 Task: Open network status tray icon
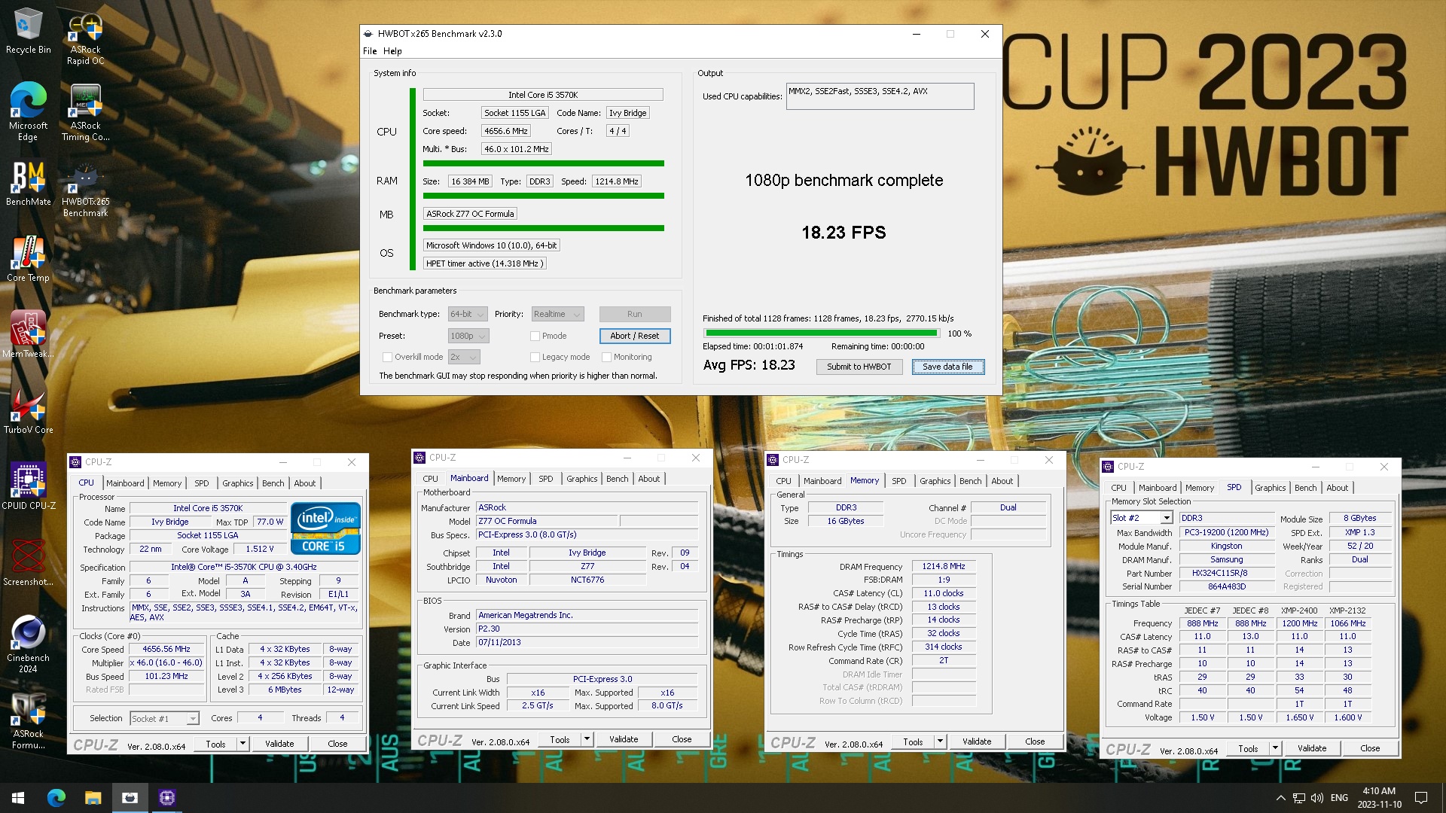tap(1298, 798)
